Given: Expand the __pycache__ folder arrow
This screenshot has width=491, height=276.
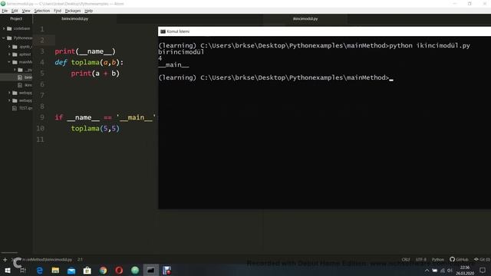Looking at the screenshot, I should click(15, 70).
